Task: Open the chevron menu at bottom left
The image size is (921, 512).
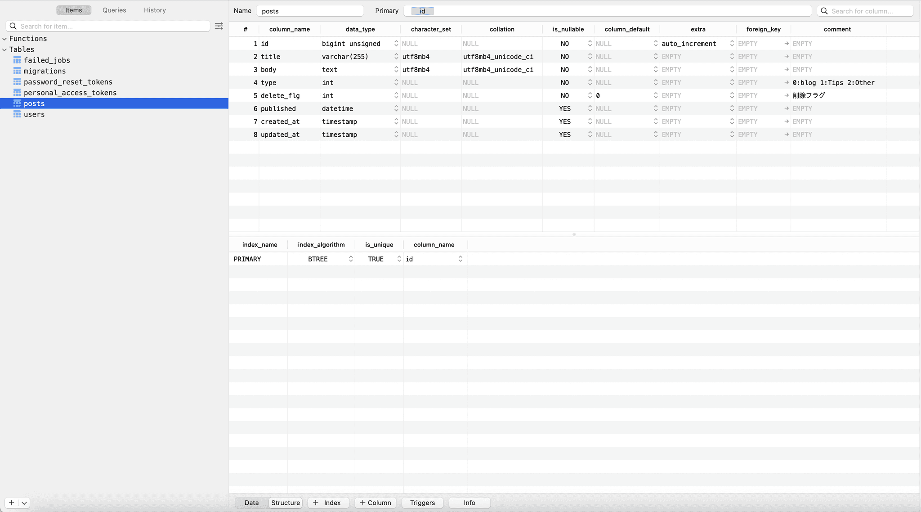Action: coord(24,503)
